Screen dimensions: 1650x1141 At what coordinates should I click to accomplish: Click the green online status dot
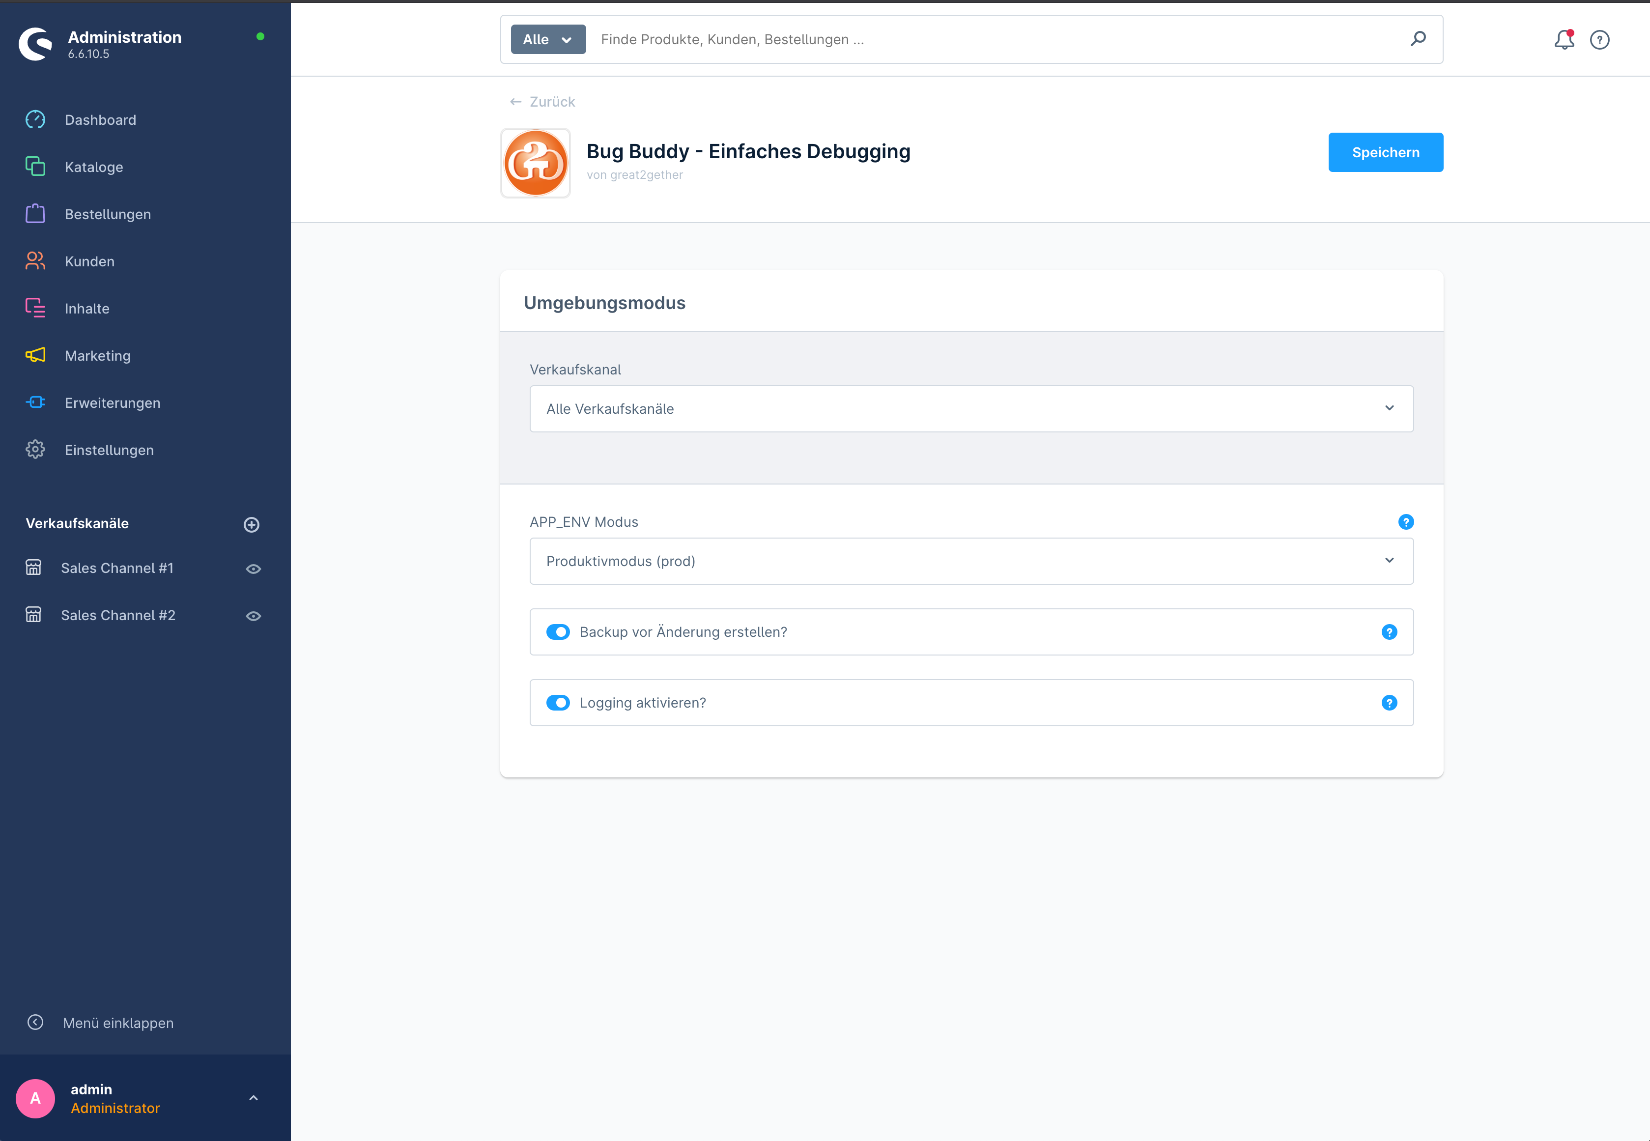[260, 36]
